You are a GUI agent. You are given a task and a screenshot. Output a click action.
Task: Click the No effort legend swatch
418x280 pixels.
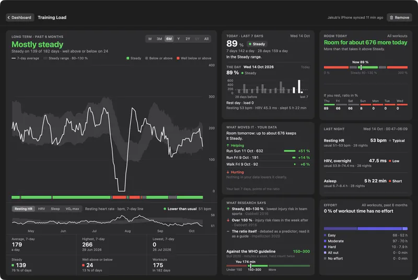point(325,259)
